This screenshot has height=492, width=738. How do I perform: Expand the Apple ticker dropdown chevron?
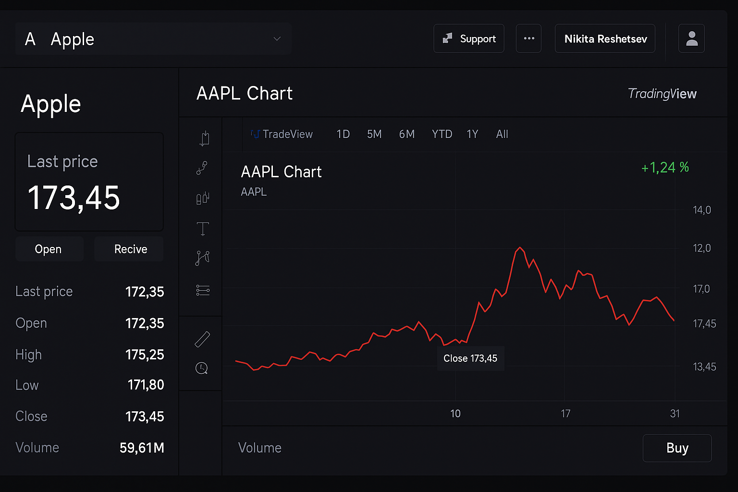[277, 39]
